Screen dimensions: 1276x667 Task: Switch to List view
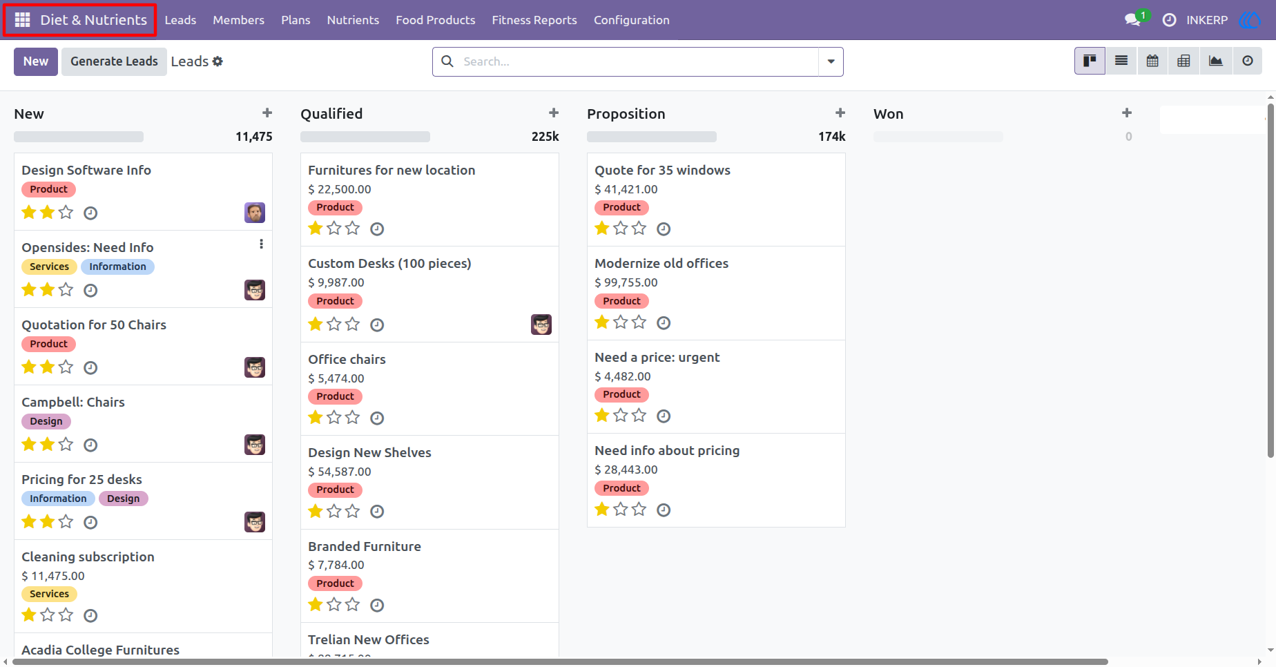point(1121,61)
